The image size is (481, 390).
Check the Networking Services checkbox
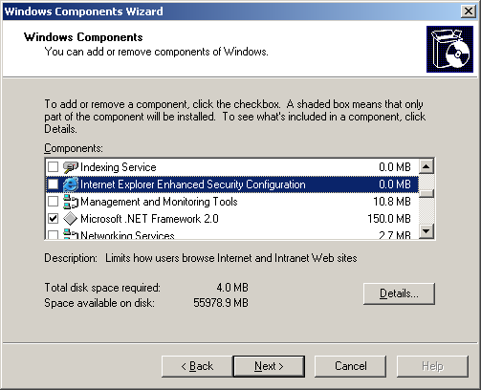click(53, 235)
